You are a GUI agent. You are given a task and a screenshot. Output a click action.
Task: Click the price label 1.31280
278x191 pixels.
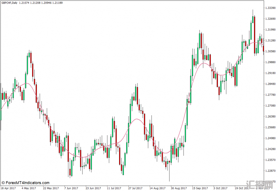coord(270,41)
